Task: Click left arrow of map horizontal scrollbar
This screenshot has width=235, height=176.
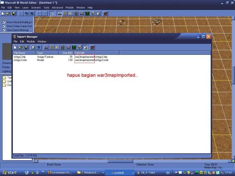Action: point(36,161)
